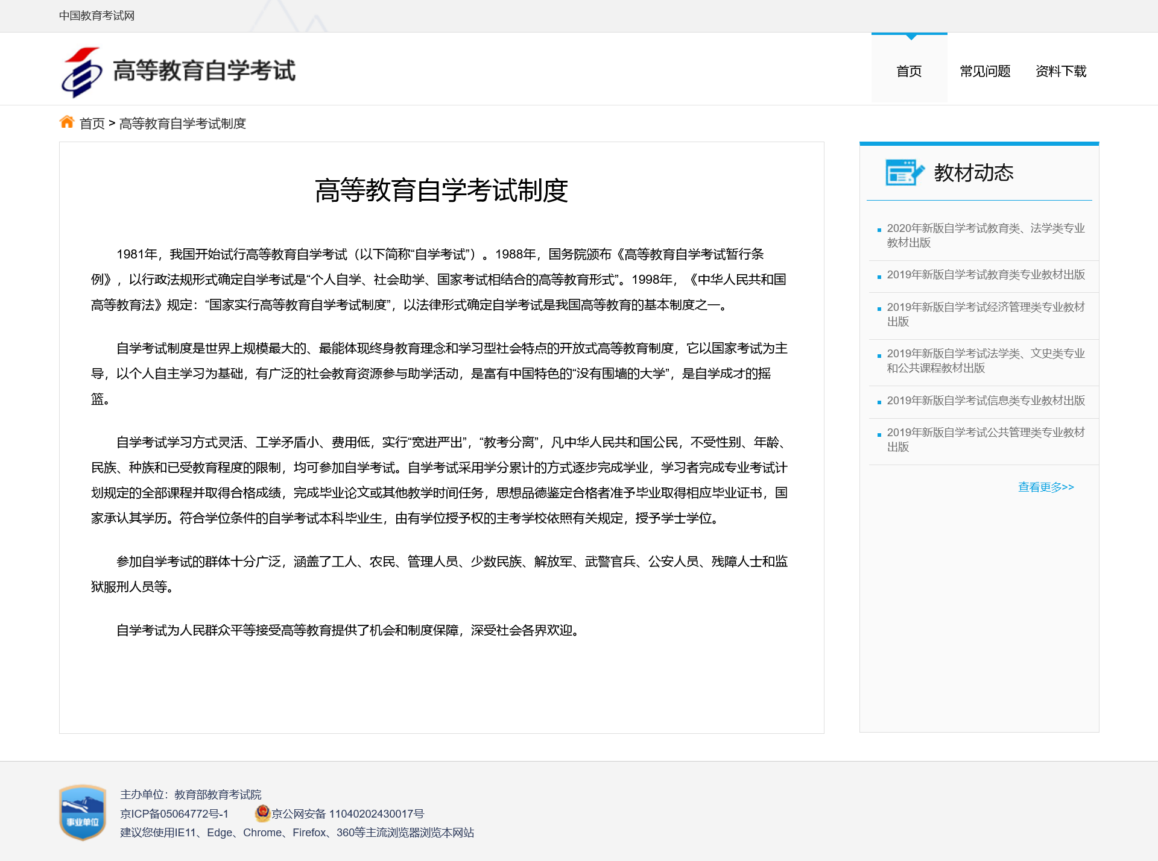Click the 教材动态 panel icon
Screen dimensions: 1158x861
coord(904,172)
